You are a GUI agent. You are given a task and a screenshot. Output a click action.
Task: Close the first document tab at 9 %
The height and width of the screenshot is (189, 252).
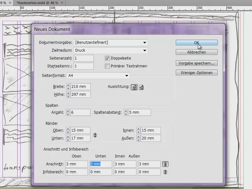(x=10, y=3)
